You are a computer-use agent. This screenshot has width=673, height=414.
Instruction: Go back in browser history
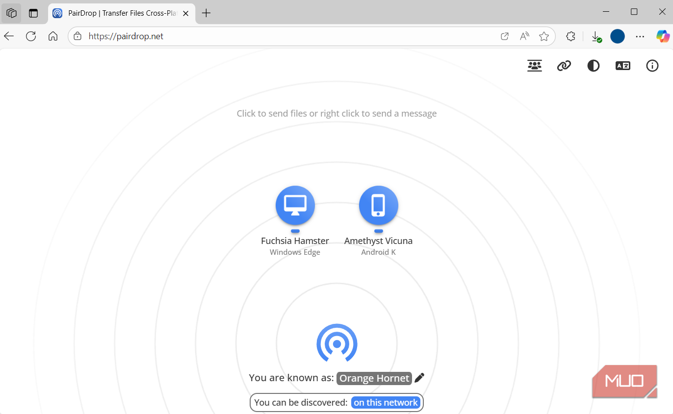9,36
